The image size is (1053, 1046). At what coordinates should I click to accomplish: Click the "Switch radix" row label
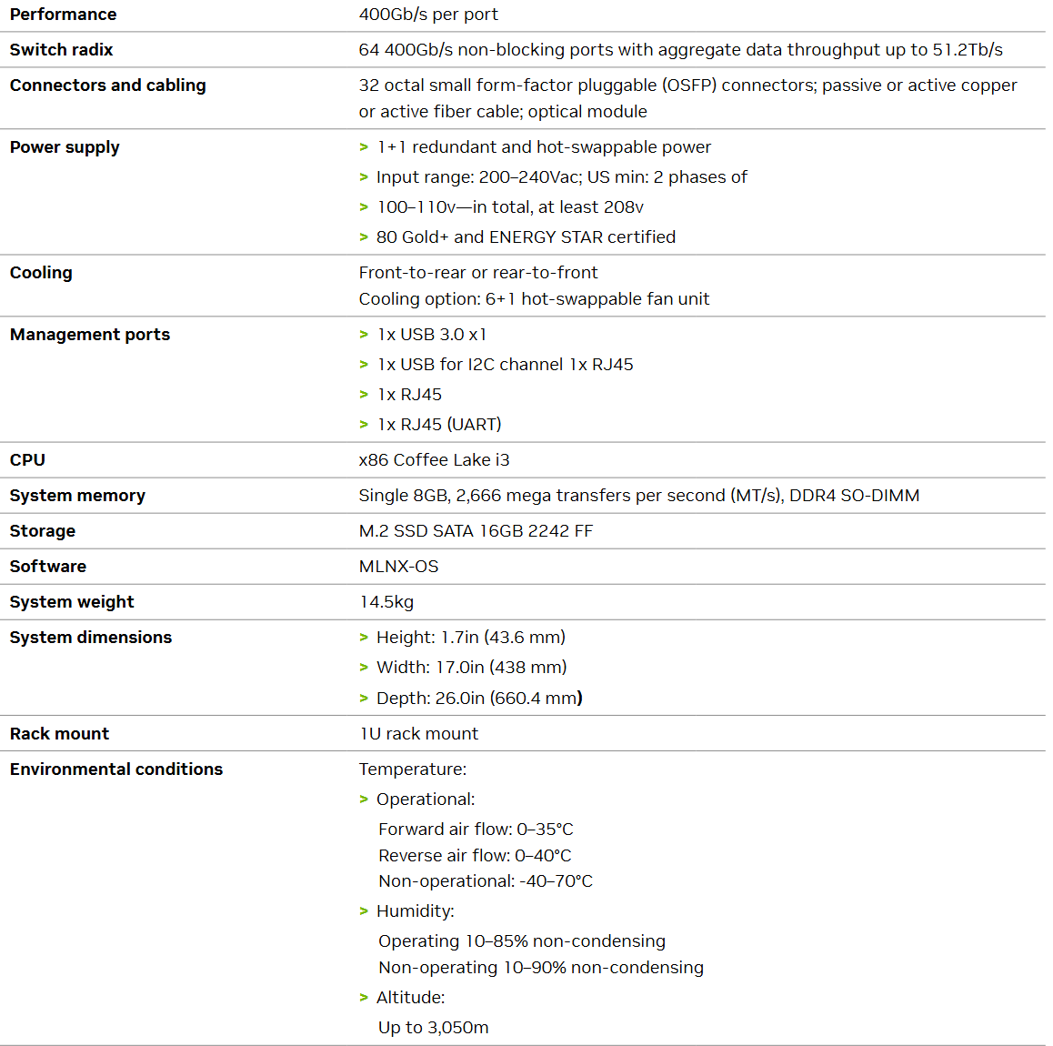pyautogui.click(x=62, y=50)
